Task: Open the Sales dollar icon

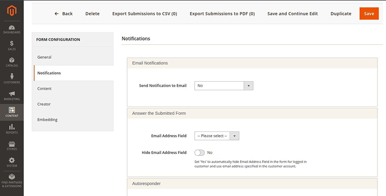Action: click(12, 43)
